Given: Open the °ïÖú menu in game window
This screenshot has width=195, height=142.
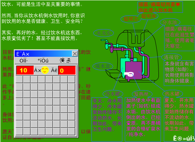Looking at the screenshot, I should (43, 61).
